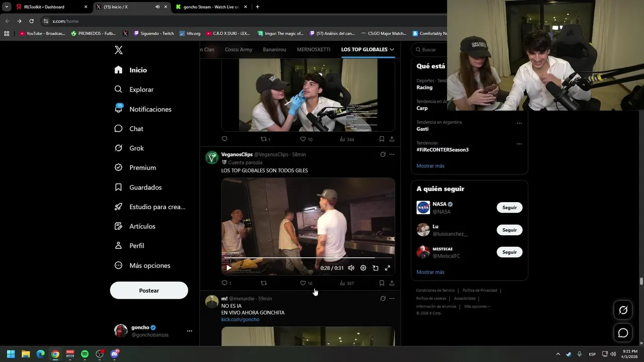Open more options on VeganosClips post
Viewport: 644px width, 362px height.
(392, 154)
